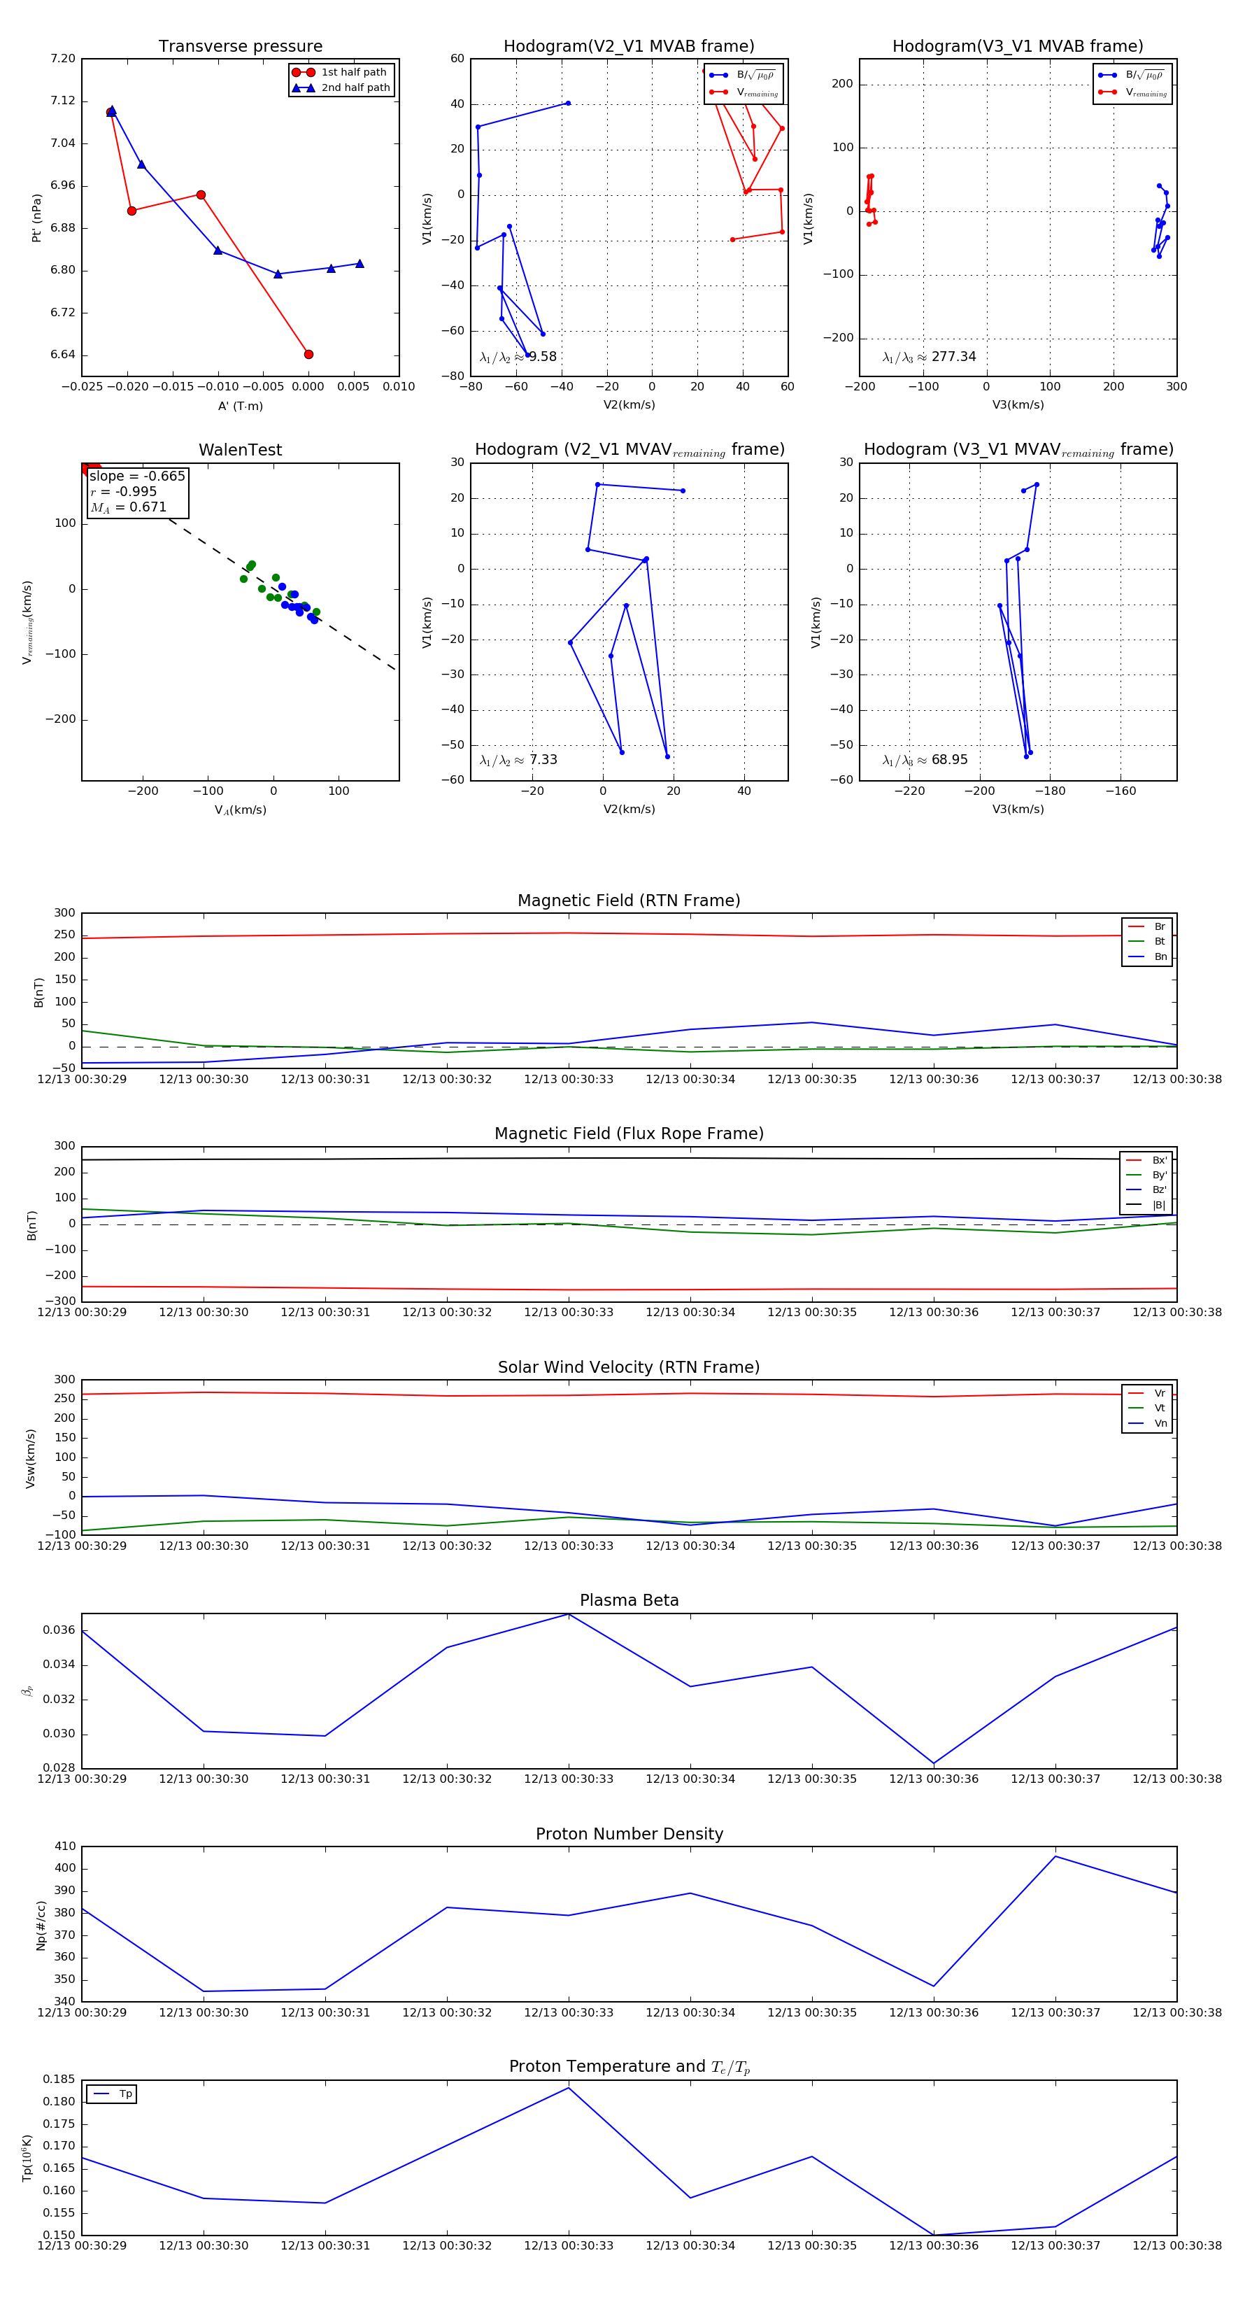1259x2309 pixels.
Task: Click V_remaining(km/s) y-axis label in WalenTest
Action: (x=28, y=622)
